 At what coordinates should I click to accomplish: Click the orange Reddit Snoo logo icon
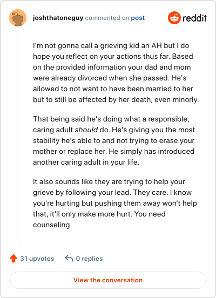click(x=174, y=18)
